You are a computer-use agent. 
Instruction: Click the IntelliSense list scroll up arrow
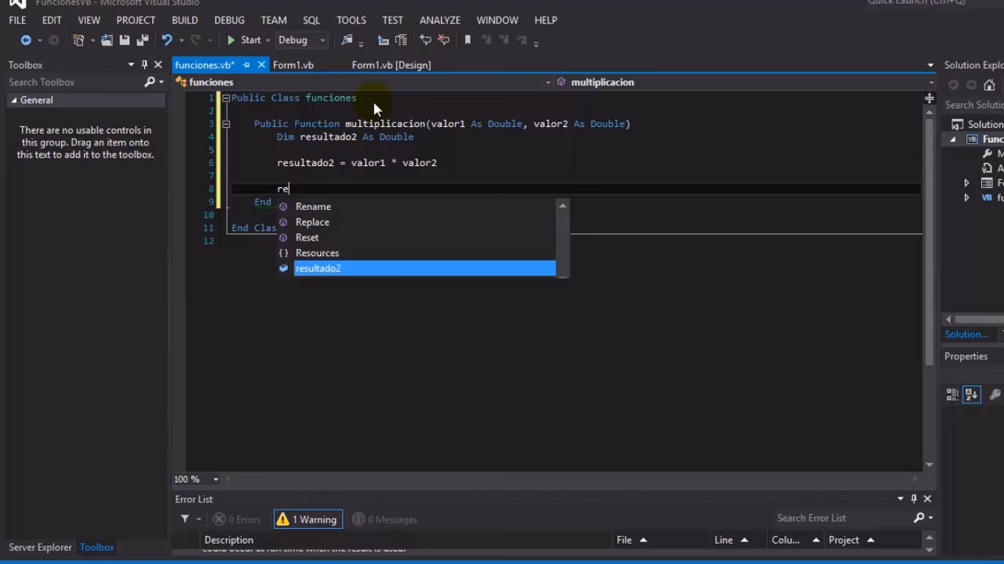click(562, 206)
